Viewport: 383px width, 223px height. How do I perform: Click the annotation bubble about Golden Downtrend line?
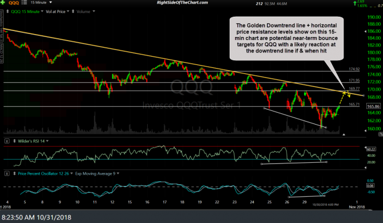coord(287,38)
